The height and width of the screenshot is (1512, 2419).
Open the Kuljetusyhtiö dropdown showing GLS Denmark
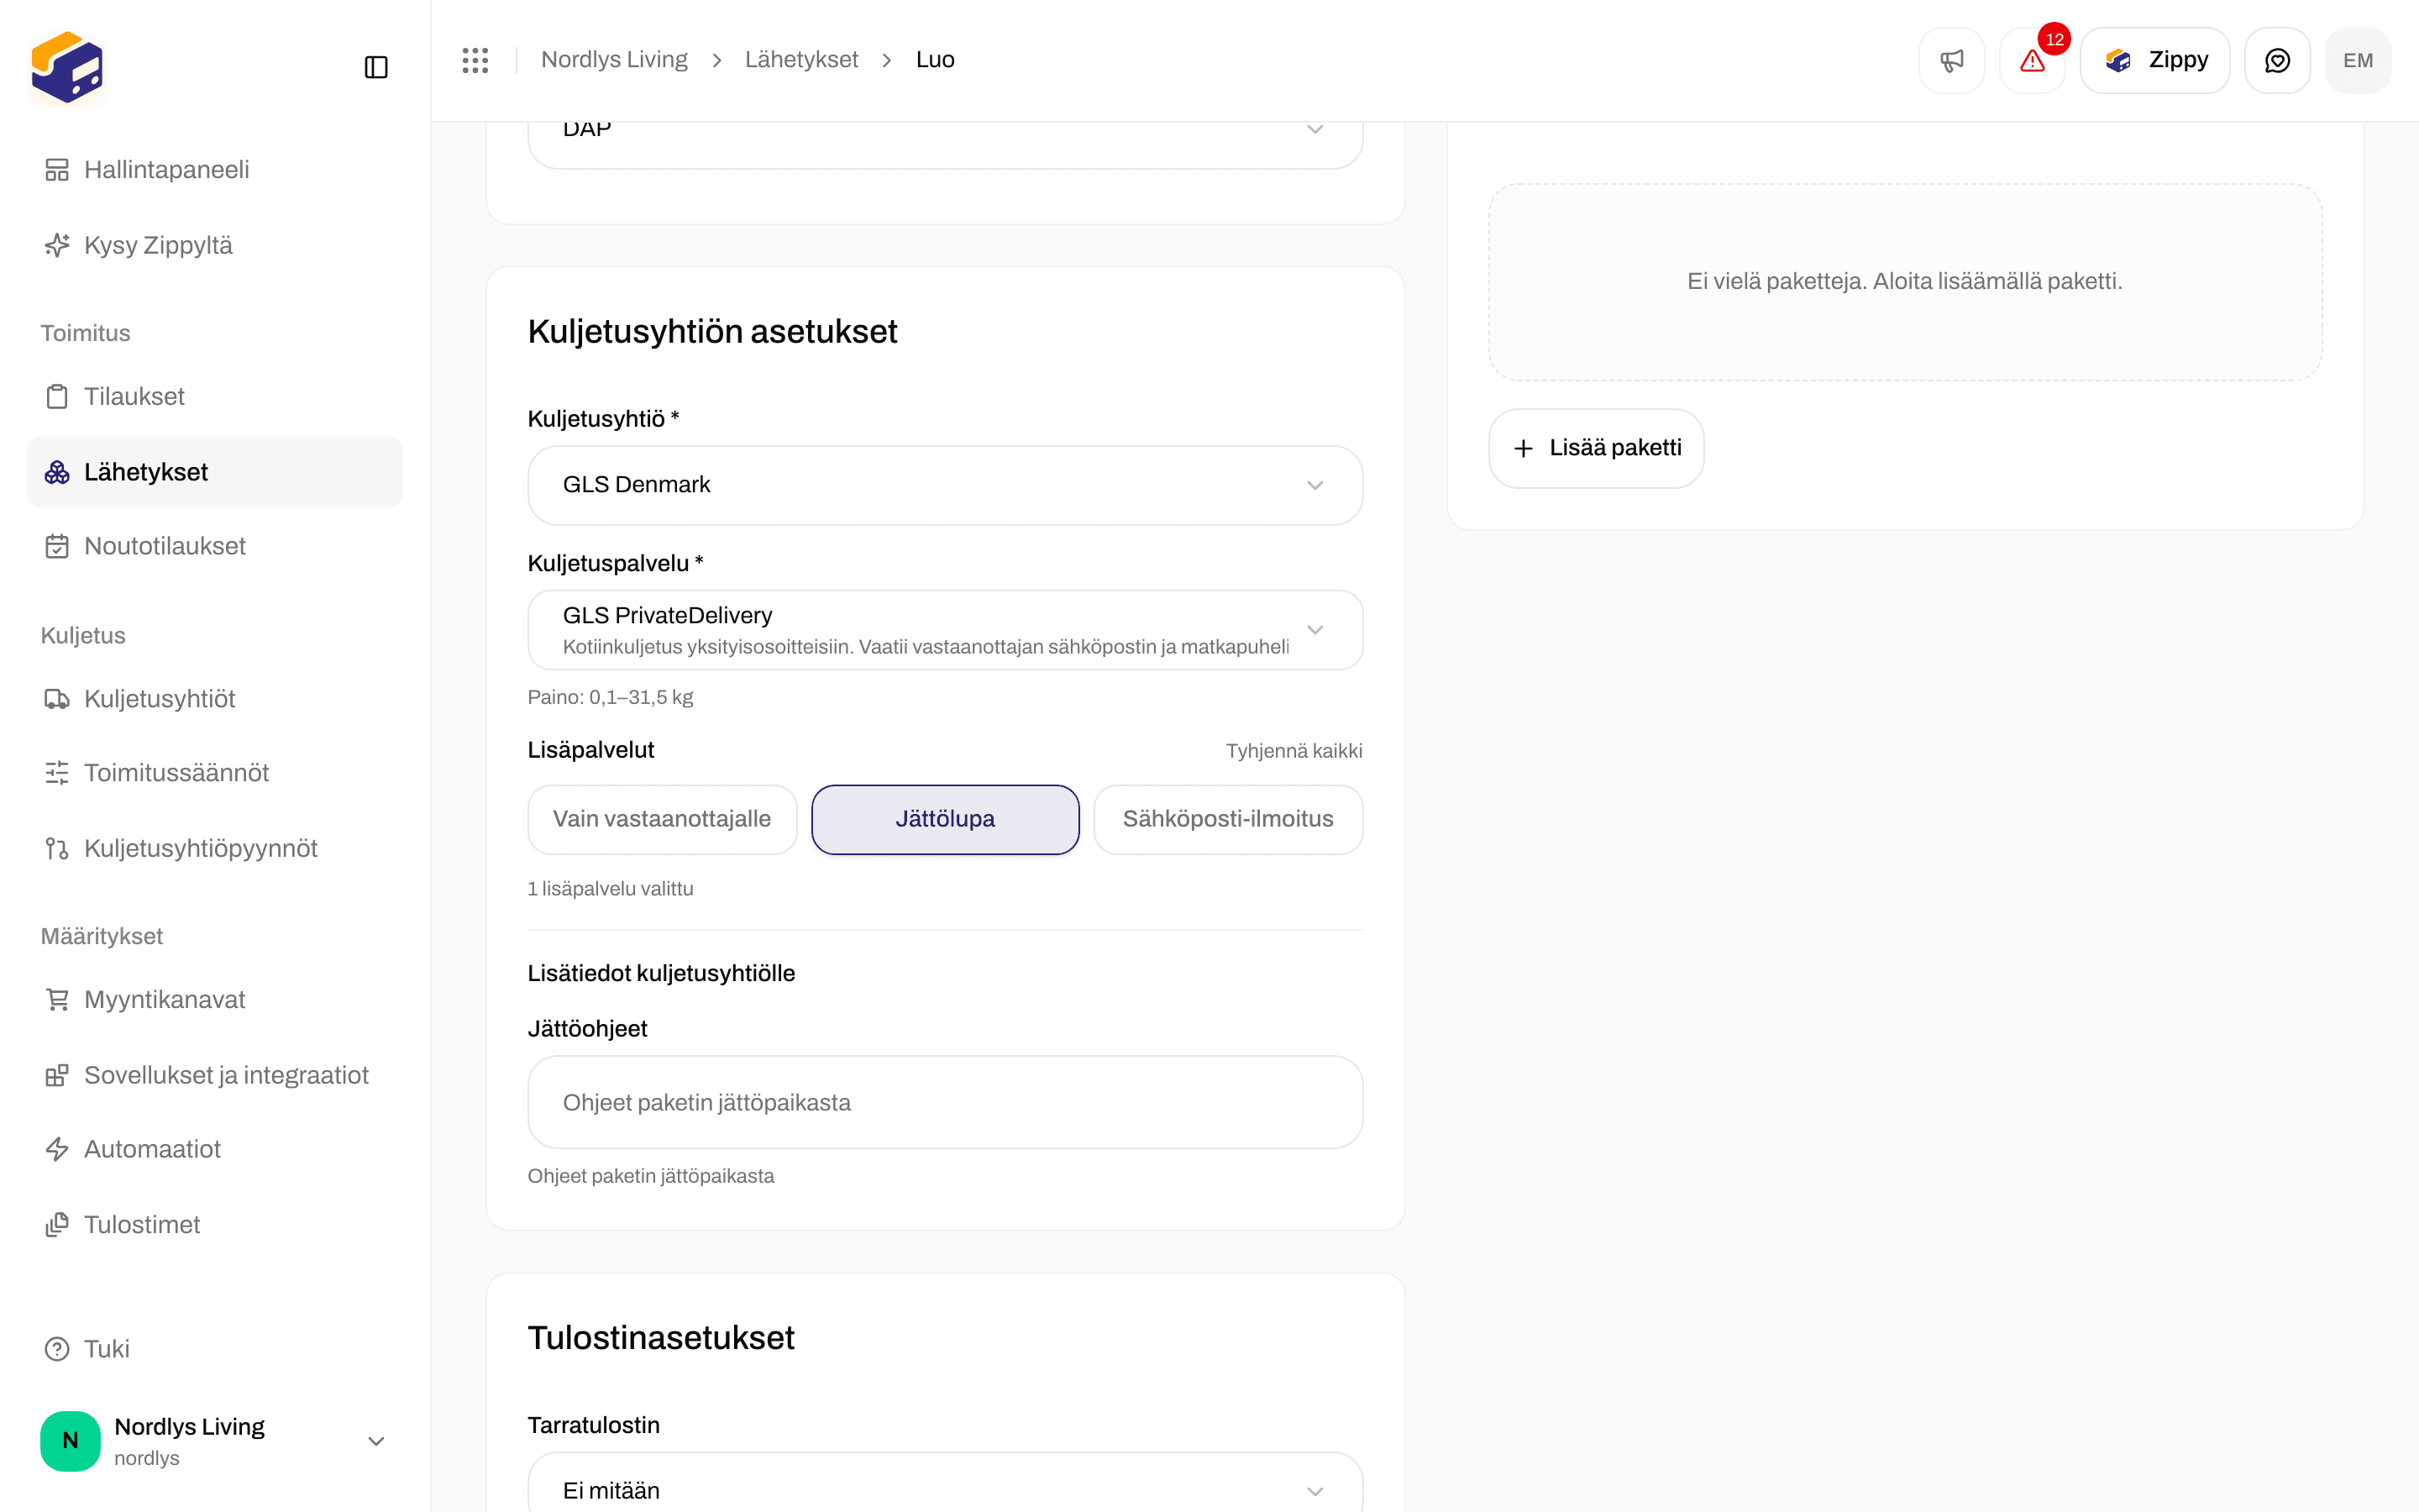pos(945,485)
